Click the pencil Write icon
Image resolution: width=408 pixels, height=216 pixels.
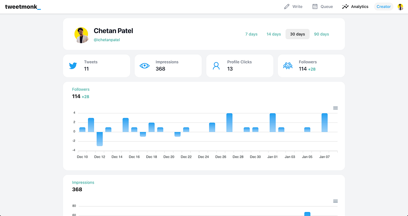pyautogui.click(x=287, y=6)
